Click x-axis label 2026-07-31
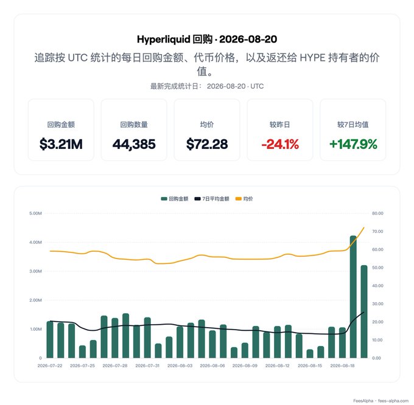 pos(147,365)
